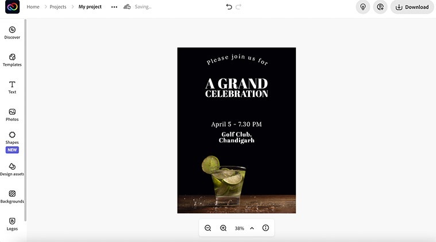The width and height of the screenshot is (436, 242).
Task: Zoom in the canvas
Action: pos(223,228)
